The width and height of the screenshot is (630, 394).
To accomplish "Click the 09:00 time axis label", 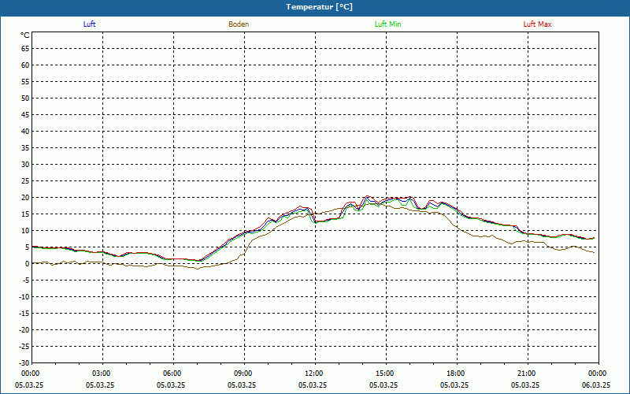I will pos(244,374).
